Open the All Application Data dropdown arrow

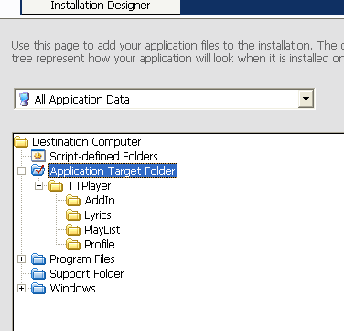306,99
